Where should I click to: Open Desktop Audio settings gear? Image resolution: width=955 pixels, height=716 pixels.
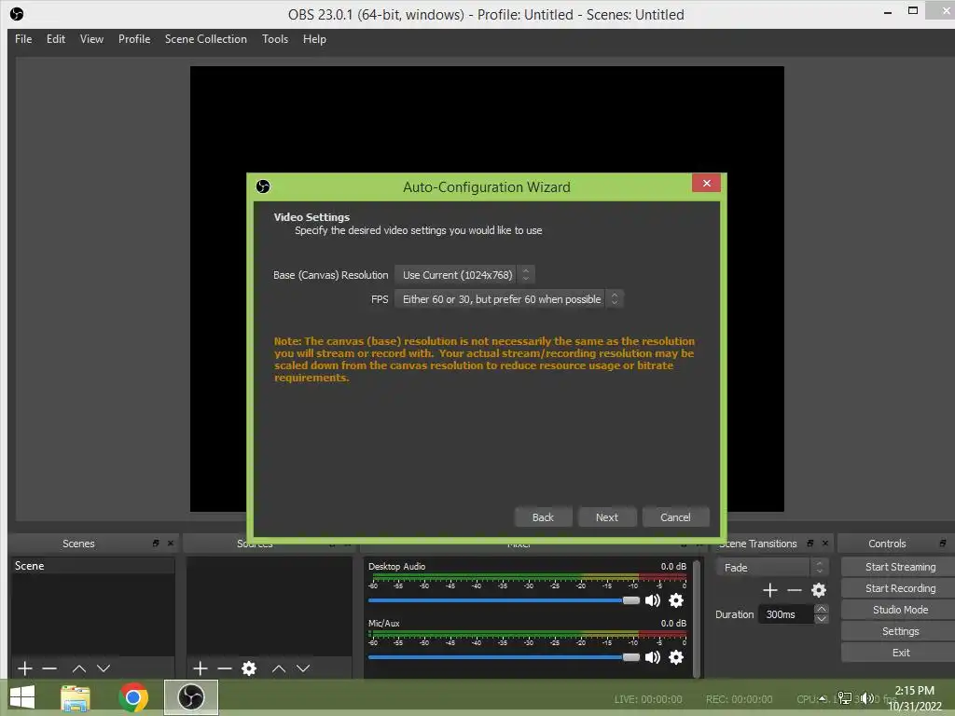click(x=676, y=600)
